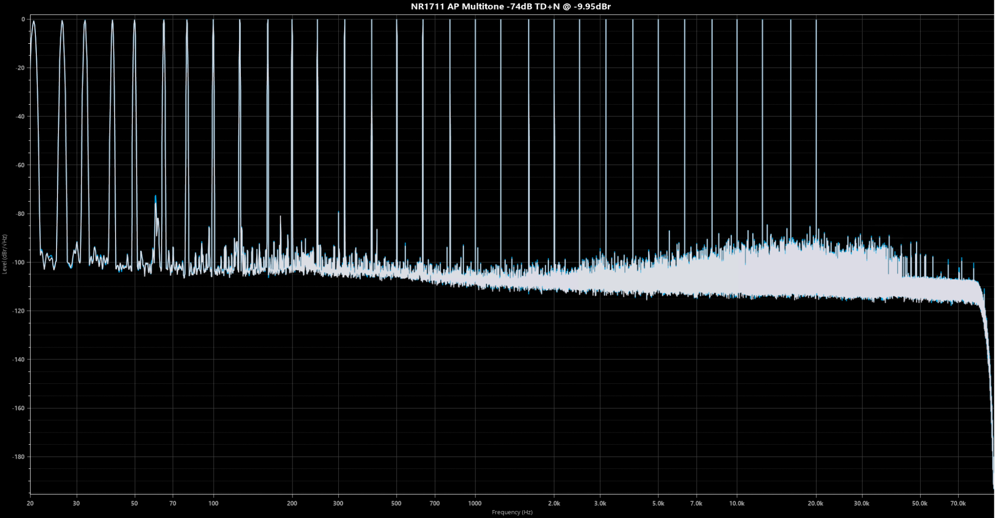Click the "100" Hz frequency axis tick label
The height and width of the screenshot is (518, 995).
click(213, 503)
